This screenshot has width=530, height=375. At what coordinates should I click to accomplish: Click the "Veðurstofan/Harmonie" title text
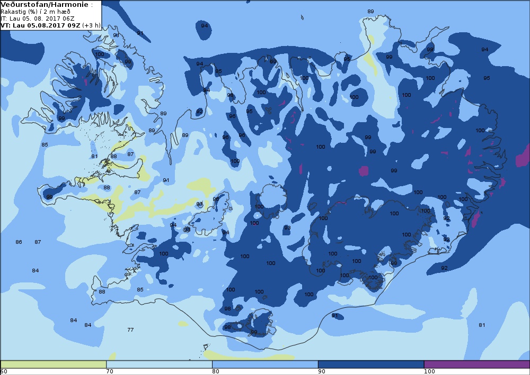45,4
